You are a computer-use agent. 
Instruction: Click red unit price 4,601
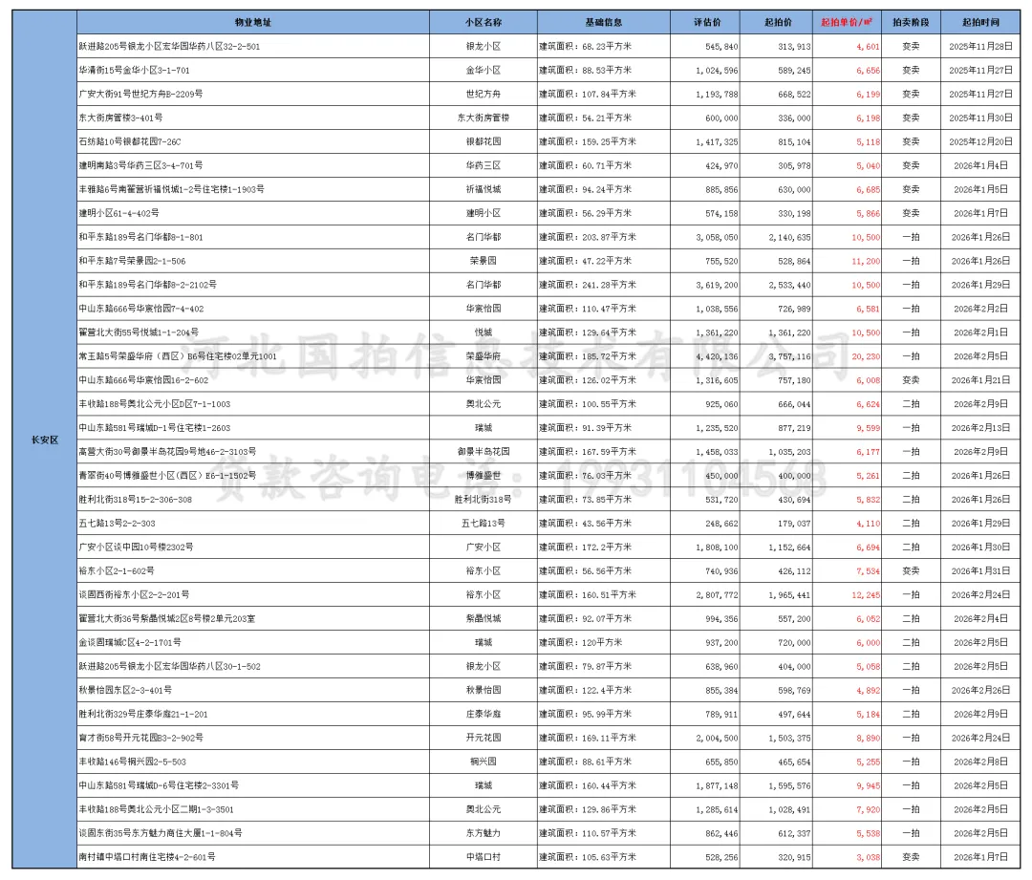(x=868, y=47)
